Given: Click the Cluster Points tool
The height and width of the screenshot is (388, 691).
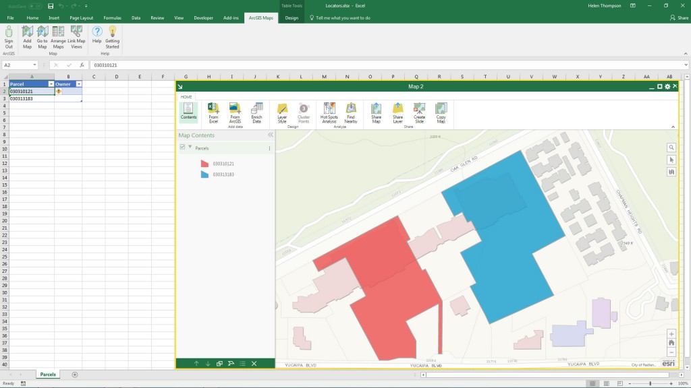Looking at the screenshot, I should click(304, 113).
